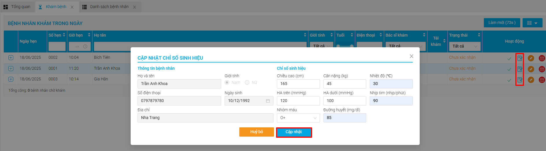Click the Cập nhật button
Image resolution: width=546 pixels, height=151 pixels.
pyautogui.click(x=294, y=132)
